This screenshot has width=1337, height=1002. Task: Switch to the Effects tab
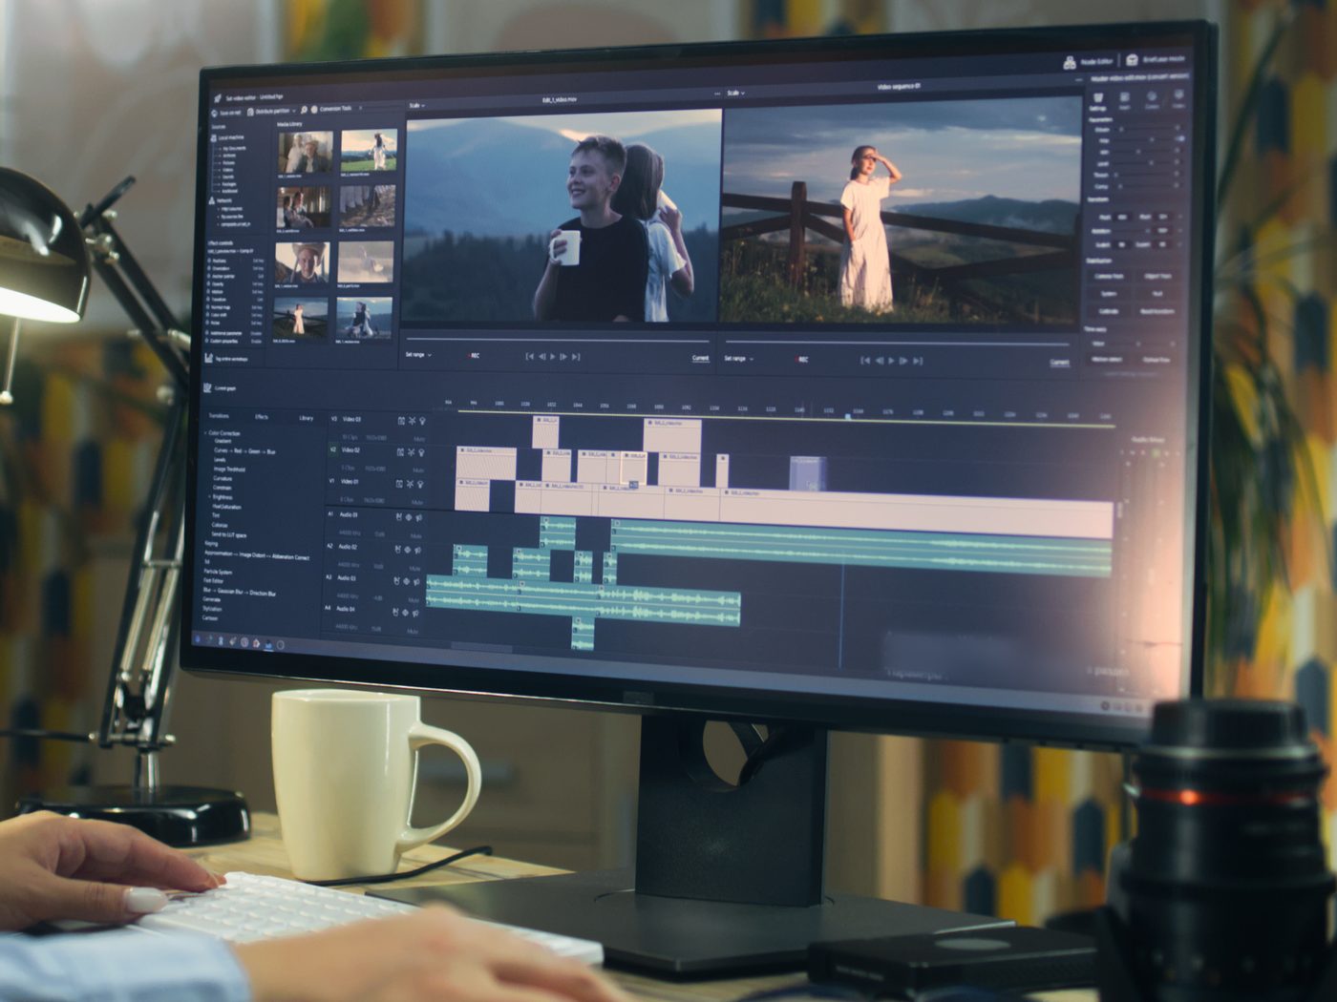point(262,417)
